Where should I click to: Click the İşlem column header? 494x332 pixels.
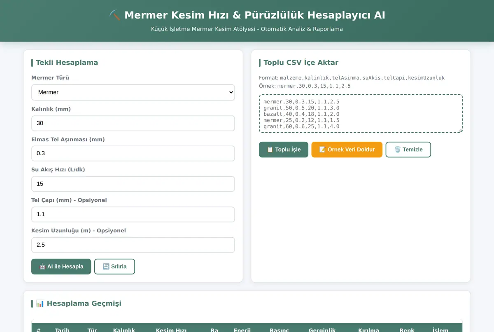click(x=440, y=330)
